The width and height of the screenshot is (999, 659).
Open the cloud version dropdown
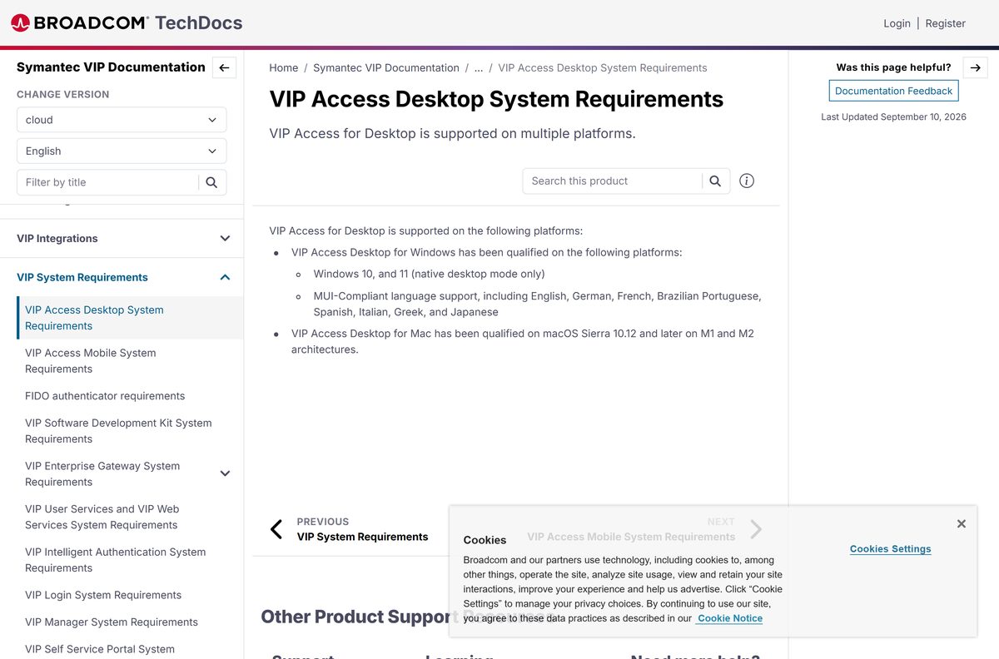tap(122, 120)
